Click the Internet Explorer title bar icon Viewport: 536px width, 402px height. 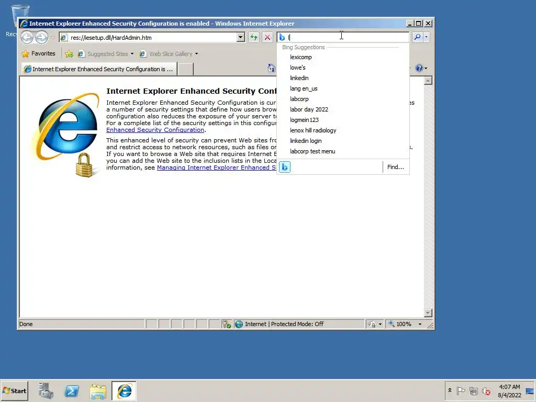(24, 24)
